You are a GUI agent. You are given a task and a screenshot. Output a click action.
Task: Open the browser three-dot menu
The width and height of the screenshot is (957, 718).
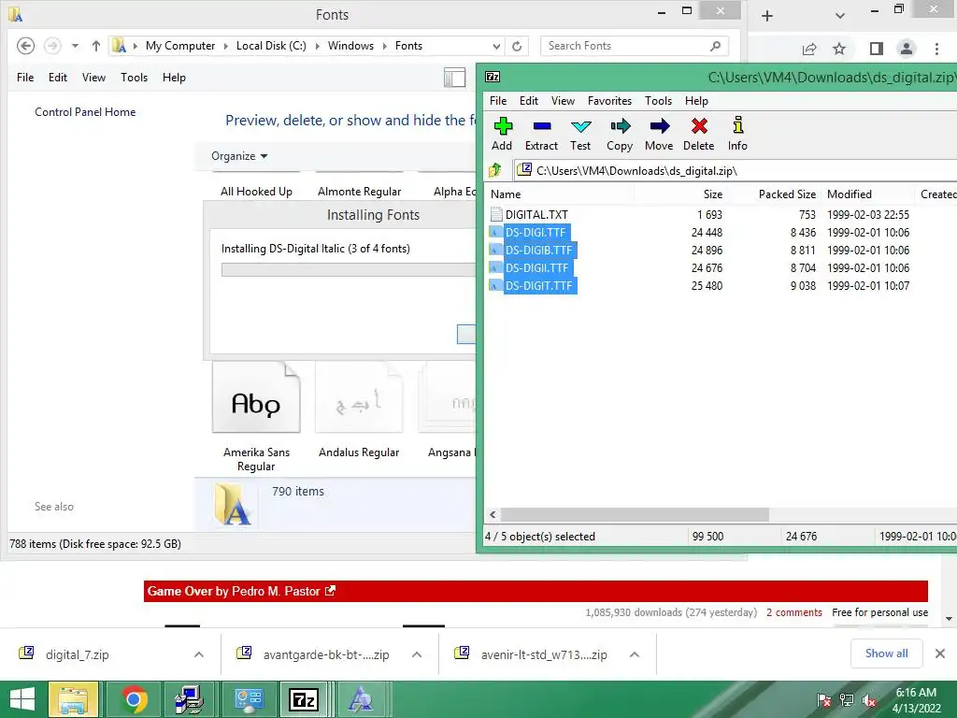click(936, 49)
